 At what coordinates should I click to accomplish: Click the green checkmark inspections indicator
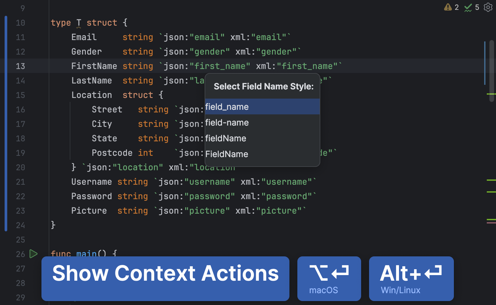[468, 7]
